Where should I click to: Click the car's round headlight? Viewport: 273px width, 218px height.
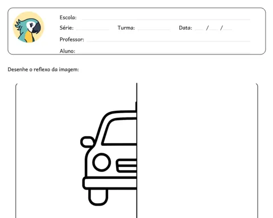tap(102, 162)
